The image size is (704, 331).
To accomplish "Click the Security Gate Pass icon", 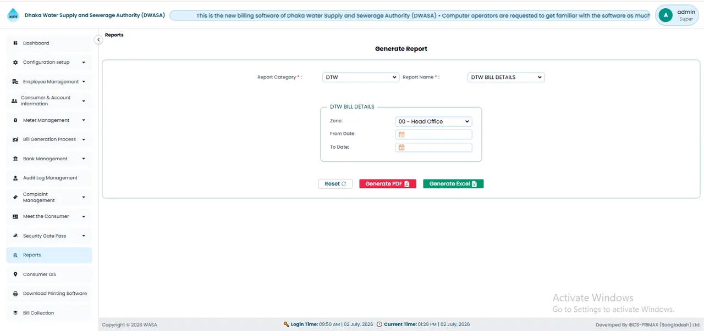I will click(15, 236).
